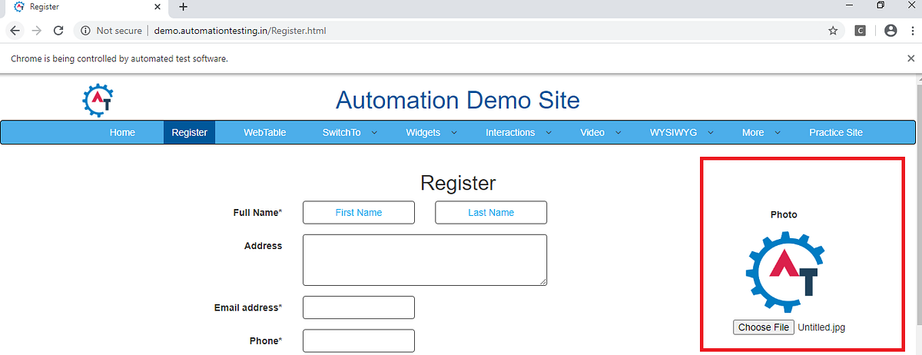
Task: Go to the Home menu item
Action: coord(122,132)
